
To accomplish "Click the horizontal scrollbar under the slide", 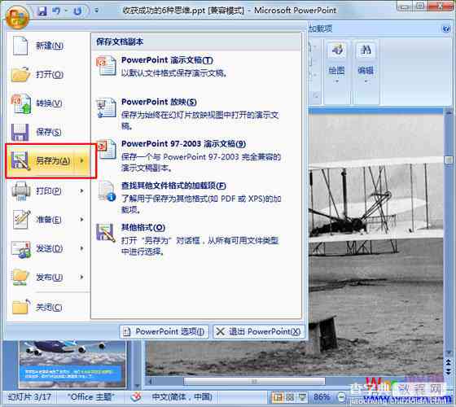I will [x=254, y=381].
